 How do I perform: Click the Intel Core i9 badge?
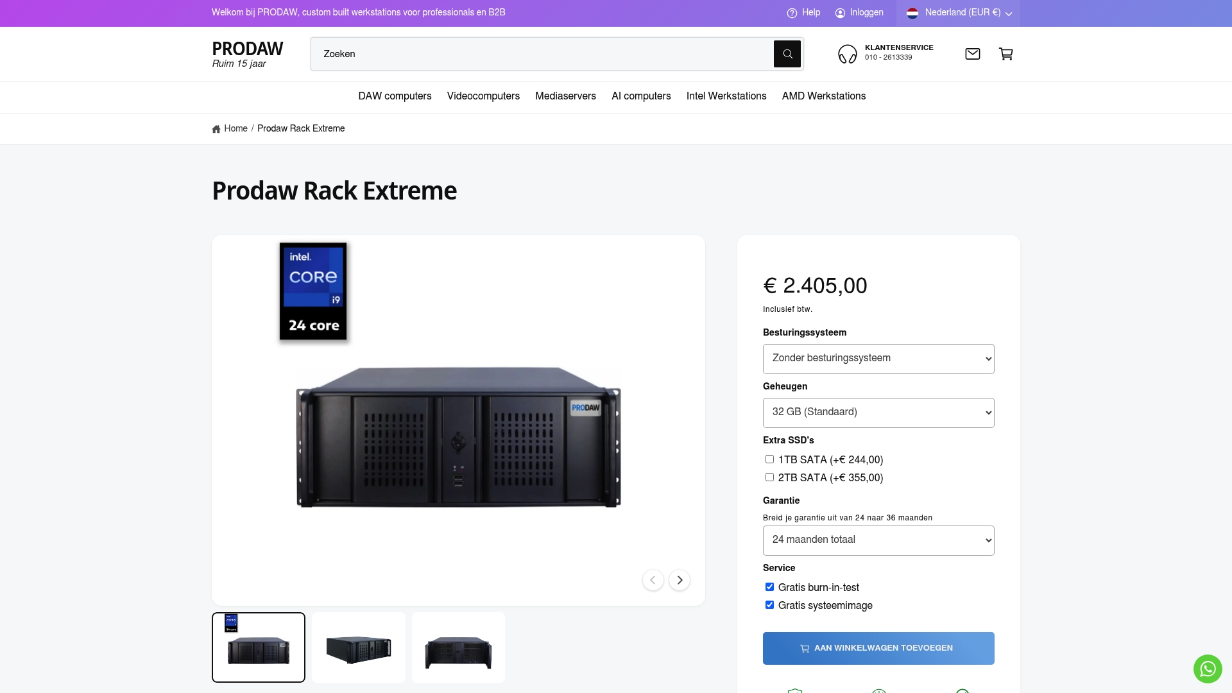pyautogui.click(x=313, y=291)
